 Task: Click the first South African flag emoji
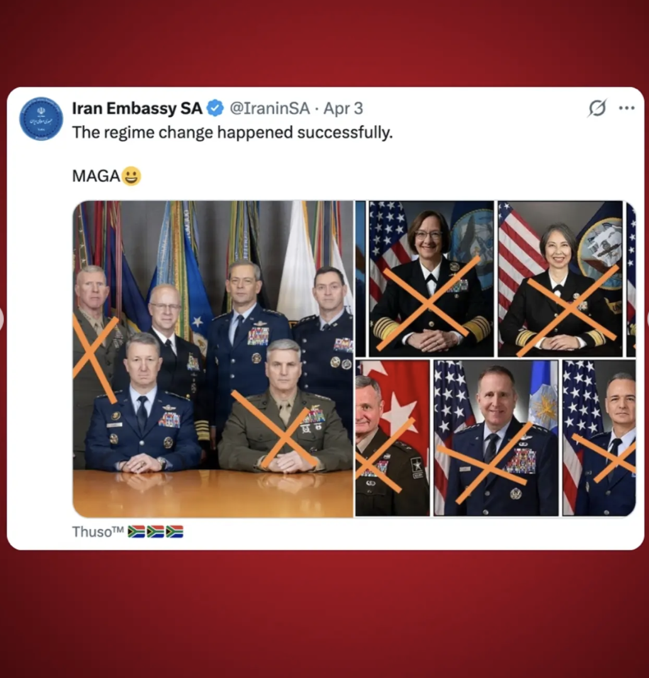pyautogui.click(x=136, y=531)
